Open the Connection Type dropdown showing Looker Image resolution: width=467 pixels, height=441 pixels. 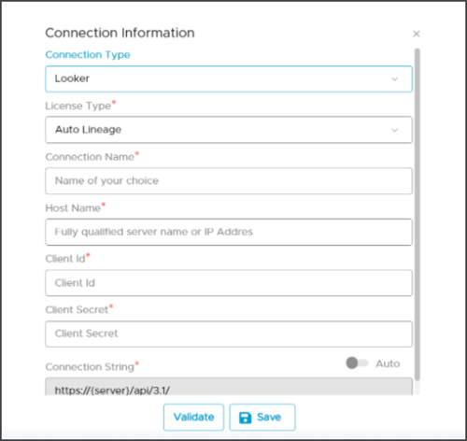pyautogui.click(x=229, y=78)
